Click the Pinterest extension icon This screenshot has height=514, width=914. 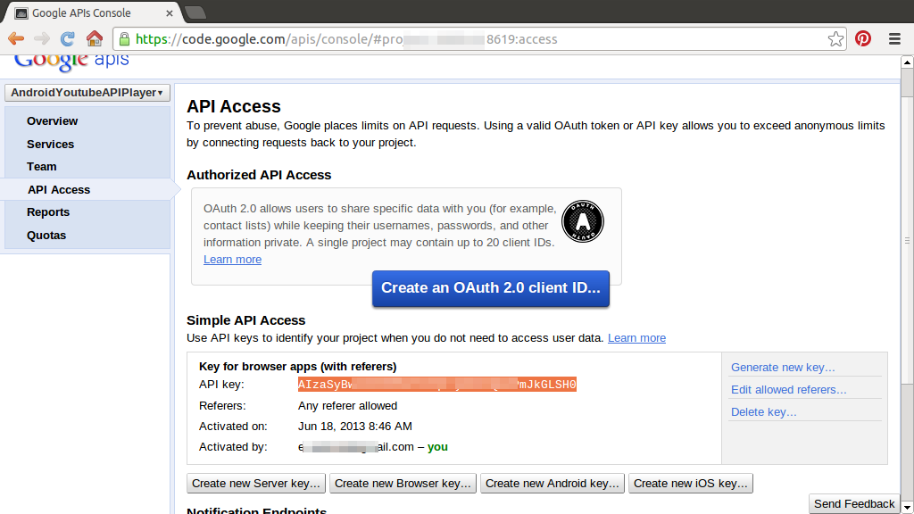point(862,38)
